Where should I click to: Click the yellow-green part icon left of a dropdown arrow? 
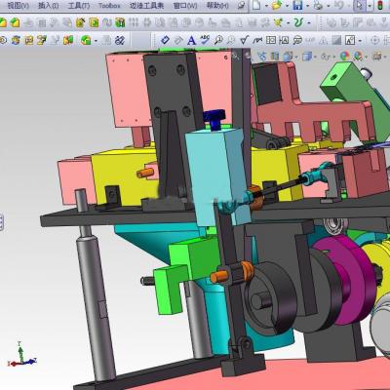click(86, 40)
